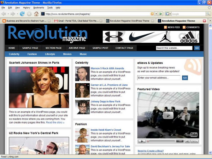Screen dimensions: 212x159
Task: Reload the page with the refresh icon
Action: pos(22,14)
